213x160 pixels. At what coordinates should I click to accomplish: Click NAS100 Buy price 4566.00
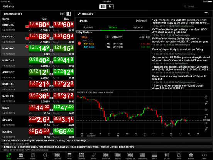click(x=63, y=131)
